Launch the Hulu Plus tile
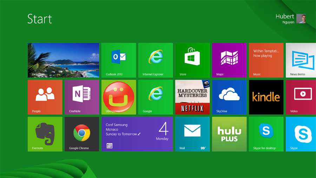This screenshot has height=178, width=316. (229, 134)
